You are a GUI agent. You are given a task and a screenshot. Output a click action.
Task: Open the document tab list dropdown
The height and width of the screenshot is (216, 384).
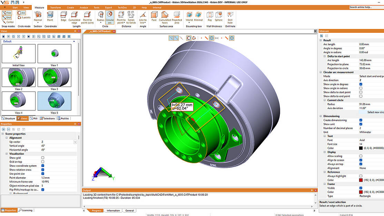point(315,31)
